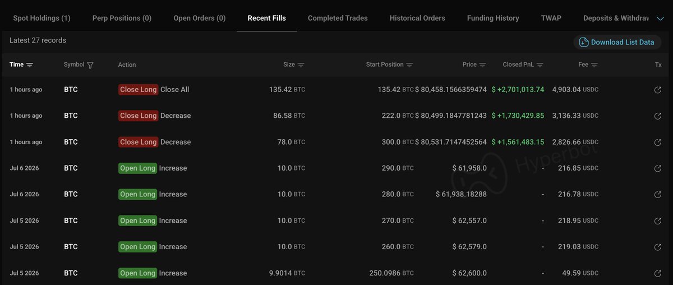Sort by Size column icon

tap(301, 65)
